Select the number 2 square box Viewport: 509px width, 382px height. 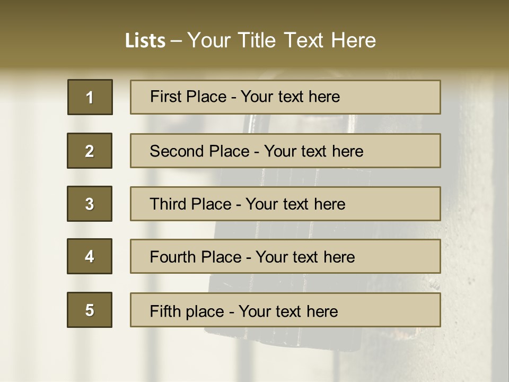90,151
